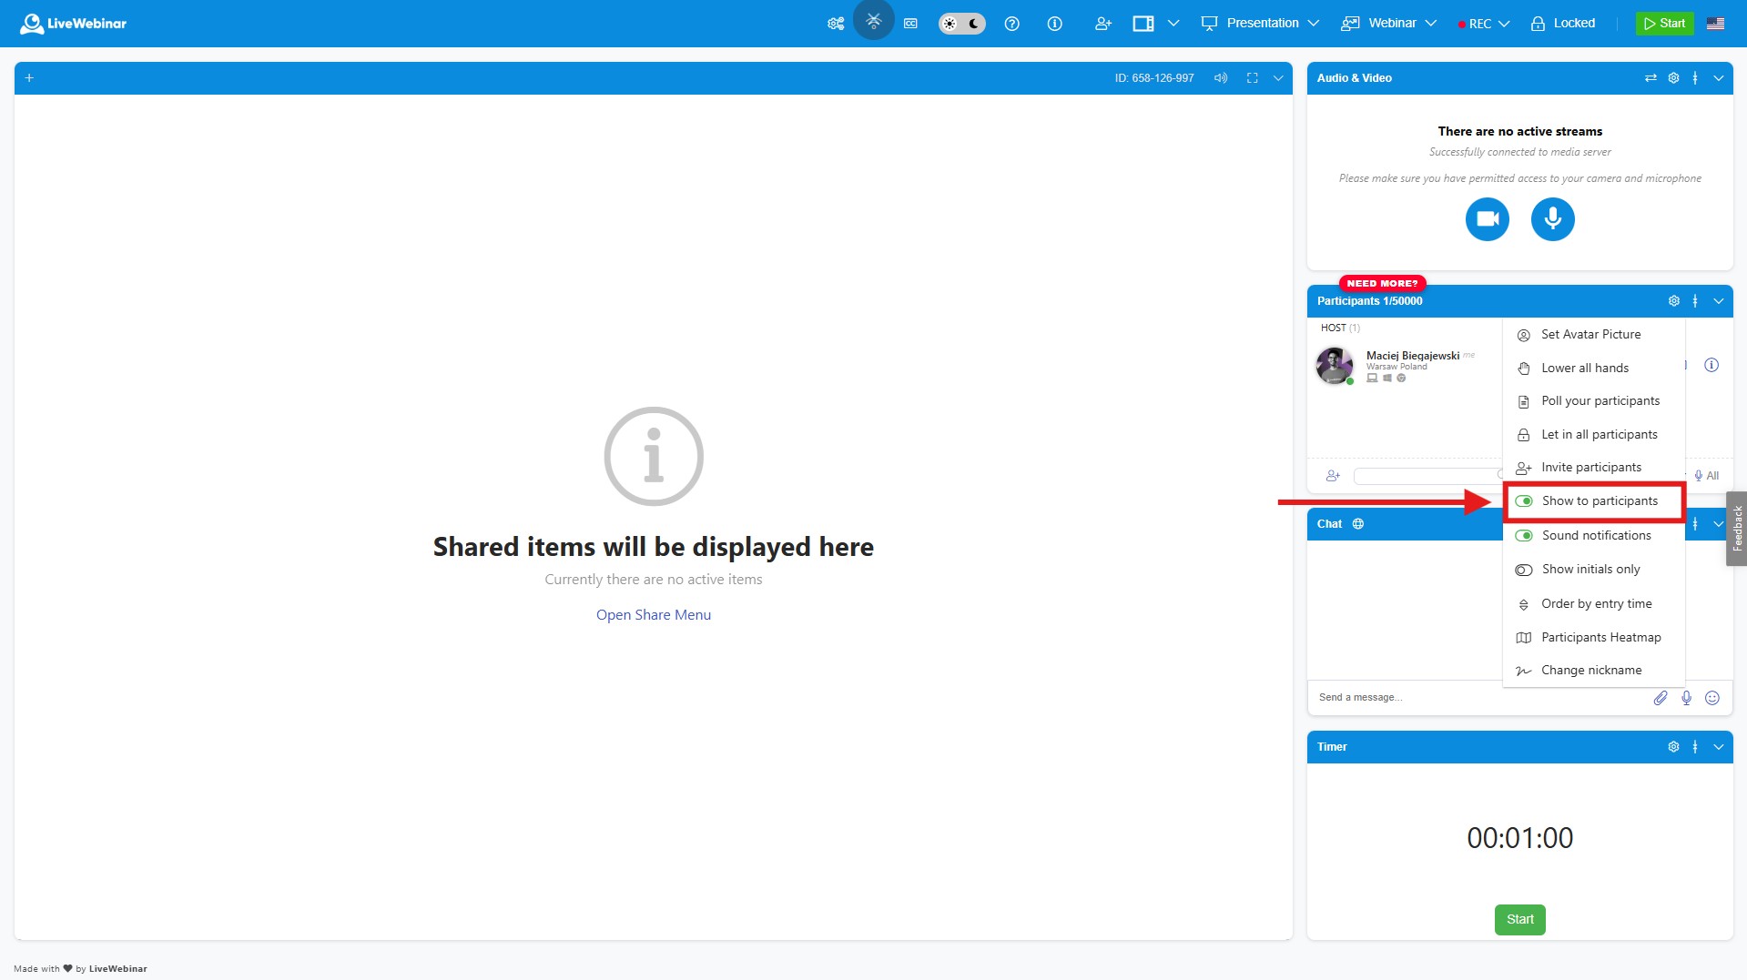Click info icon next to Maciej Biegajewski
Screen dimensions: 1747x980
[1711, 365]
